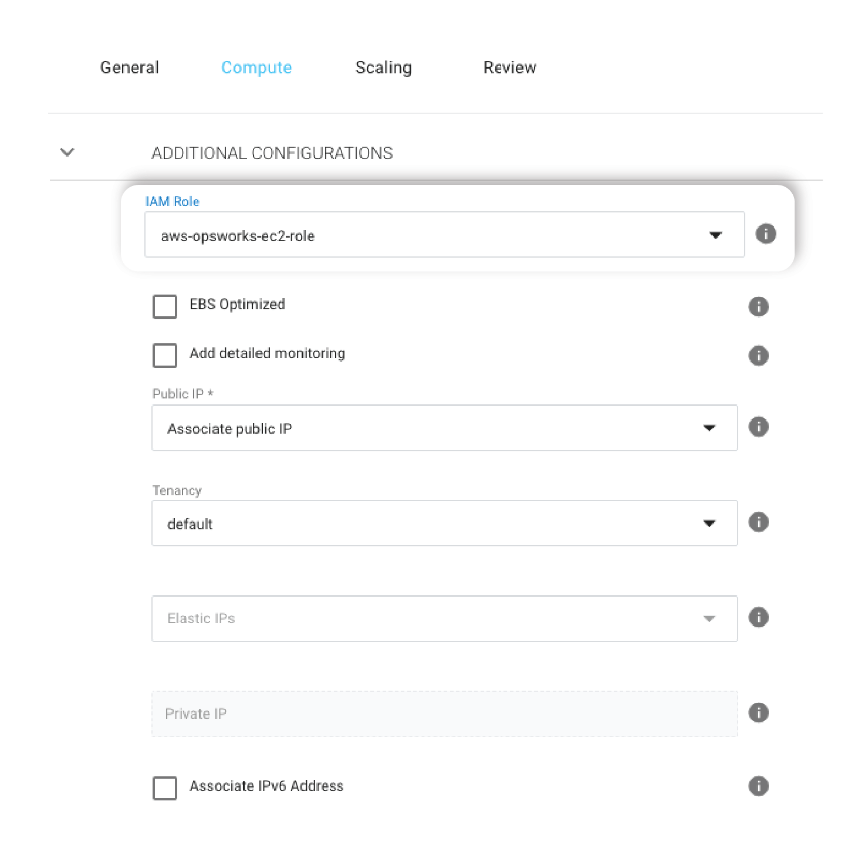Show info for Private IP field

[x=758, y=713]
